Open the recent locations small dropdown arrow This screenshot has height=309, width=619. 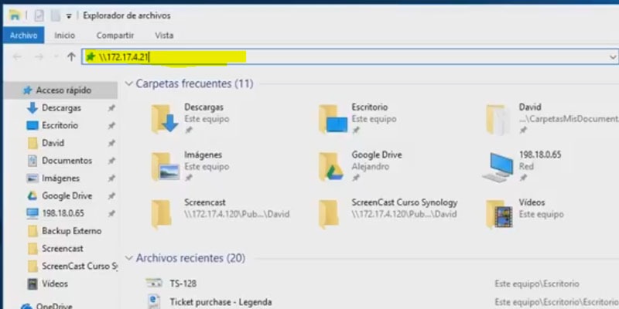point(56,57)
